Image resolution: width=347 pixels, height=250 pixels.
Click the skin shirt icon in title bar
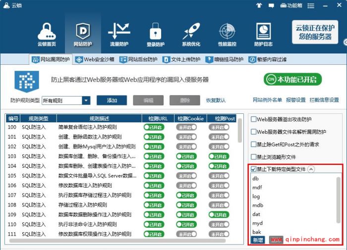click(259, 5)
